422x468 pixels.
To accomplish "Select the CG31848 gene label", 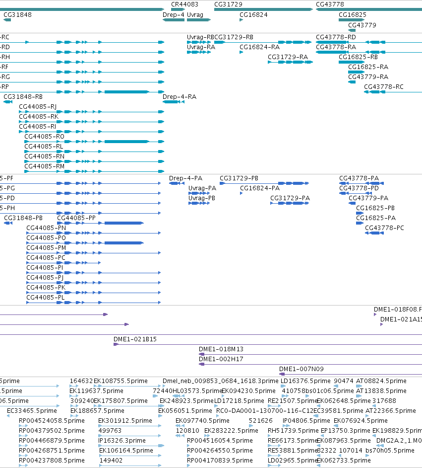I will [x=17, y=14].
